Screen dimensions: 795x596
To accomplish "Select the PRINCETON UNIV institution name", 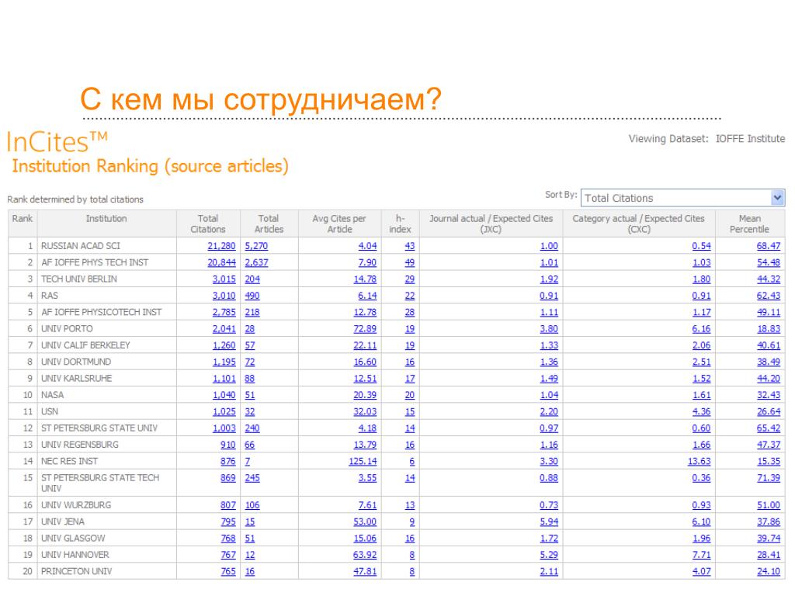I will (x=77, y=572).
